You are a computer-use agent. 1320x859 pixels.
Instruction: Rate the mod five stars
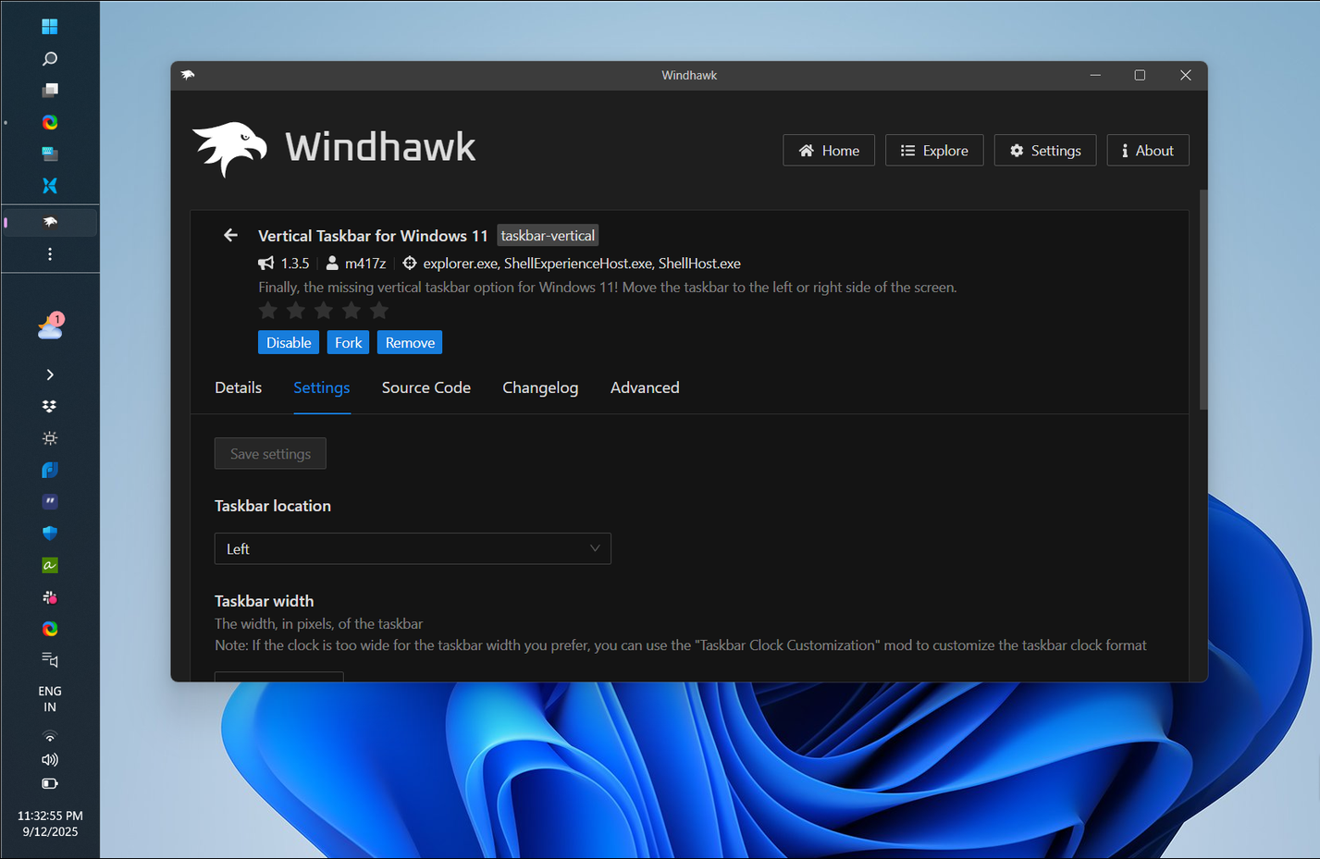[378, 311]
